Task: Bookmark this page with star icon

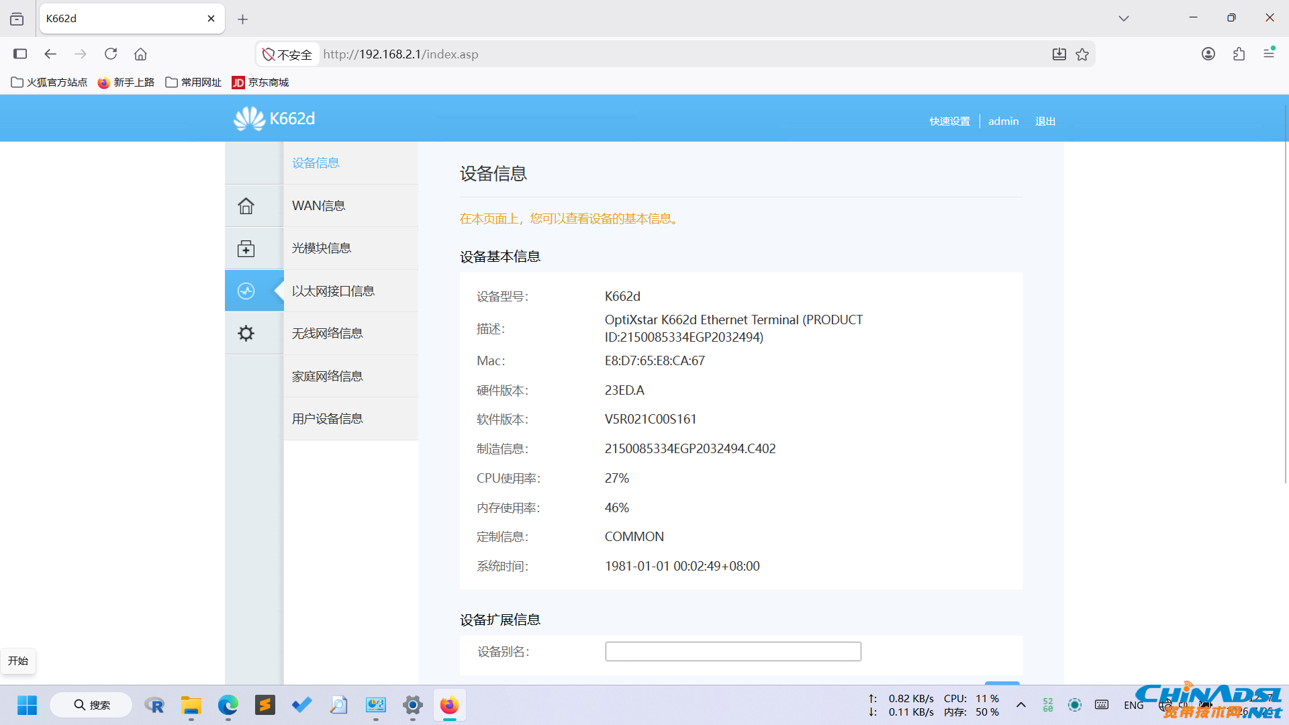Action: pos(1082,54)
